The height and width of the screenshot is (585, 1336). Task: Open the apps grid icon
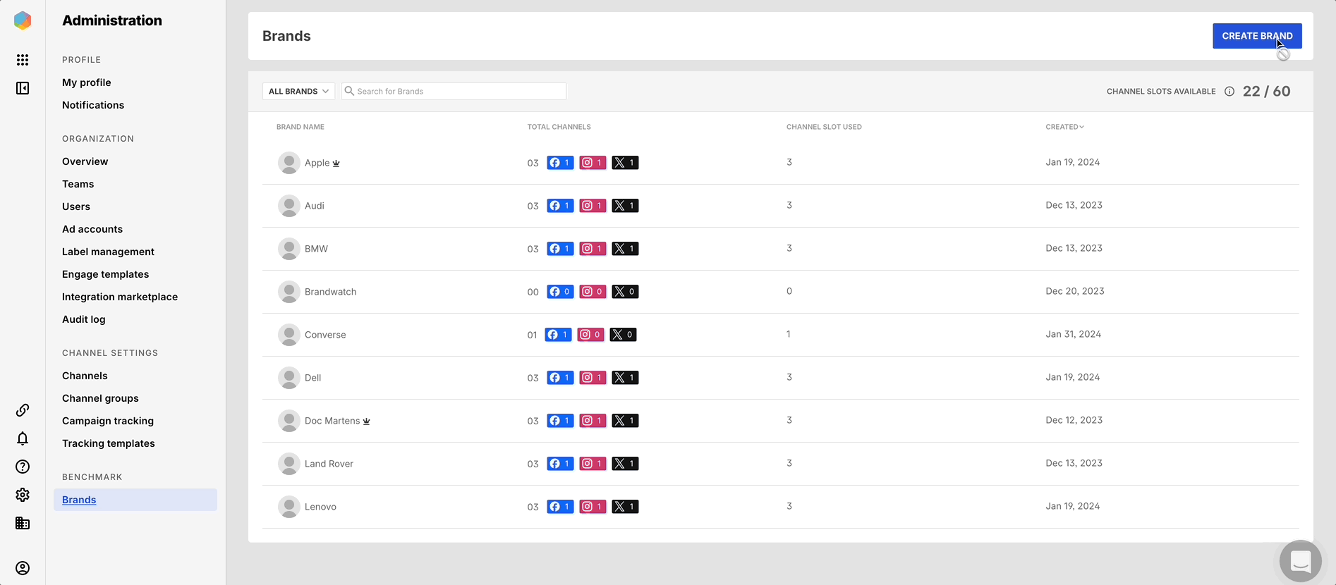coord(23,60)
